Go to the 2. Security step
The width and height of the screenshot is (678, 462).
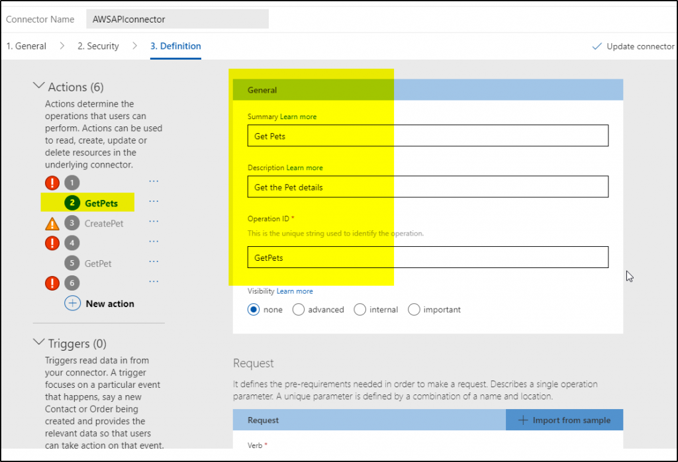98,46
